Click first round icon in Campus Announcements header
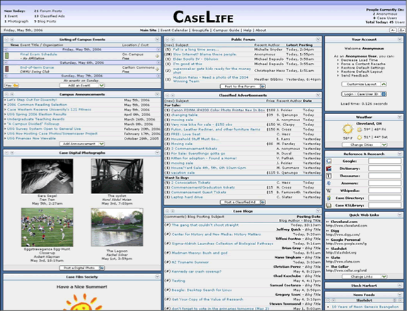The width and height of the screenshot is (407, 311). [7, 94]
